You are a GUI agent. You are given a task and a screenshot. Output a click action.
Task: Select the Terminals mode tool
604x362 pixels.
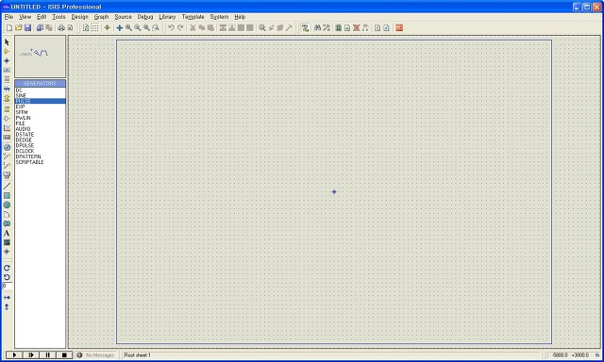[7, 109]
